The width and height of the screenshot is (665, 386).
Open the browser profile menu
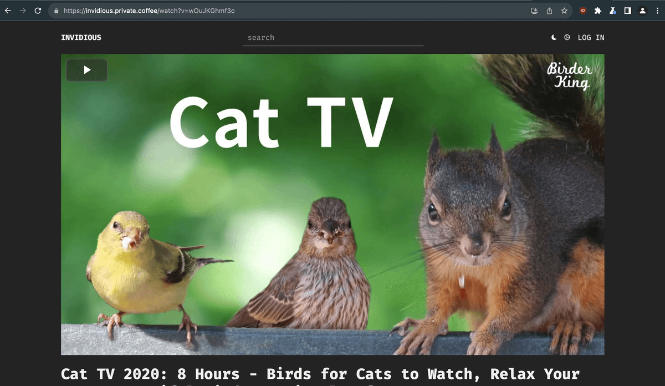(642, 11)
